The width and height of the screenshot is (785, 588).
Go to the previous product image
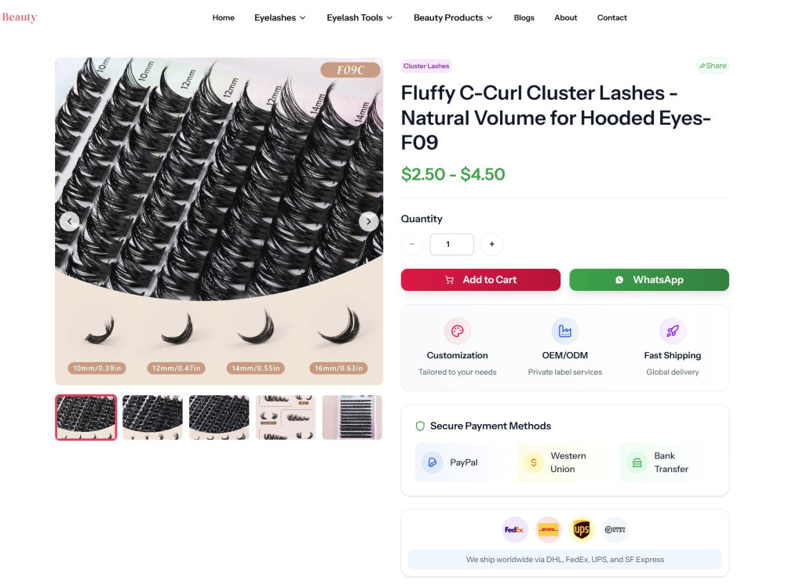point(70,221)
